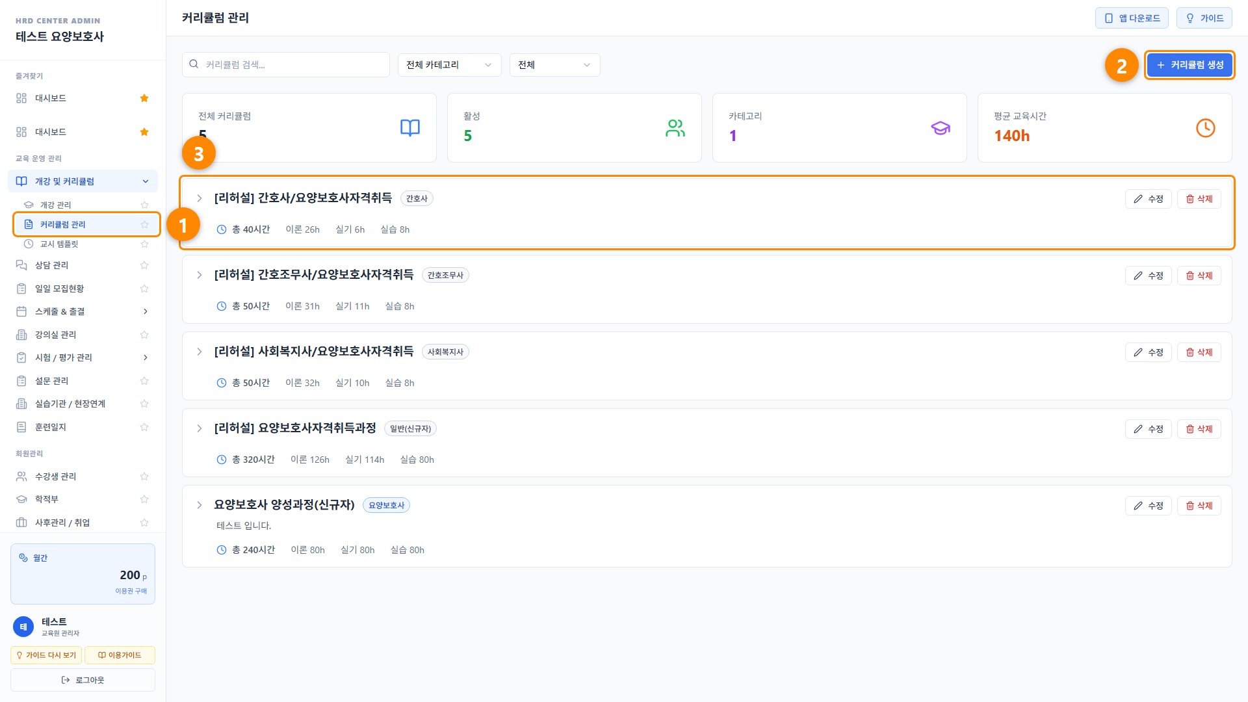
Task: Edit the 요양보호사 양성과정(신규자) curriculum
Action: click(x=1148, y=506)
